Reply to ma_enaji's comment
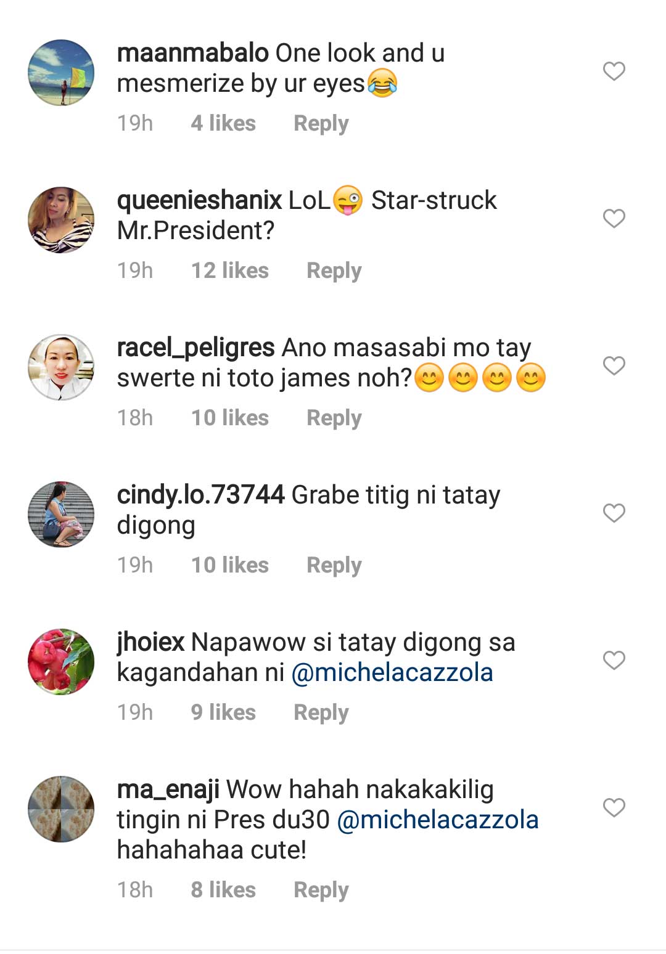This screenshot has height=954, width=666. click(321, 890)
